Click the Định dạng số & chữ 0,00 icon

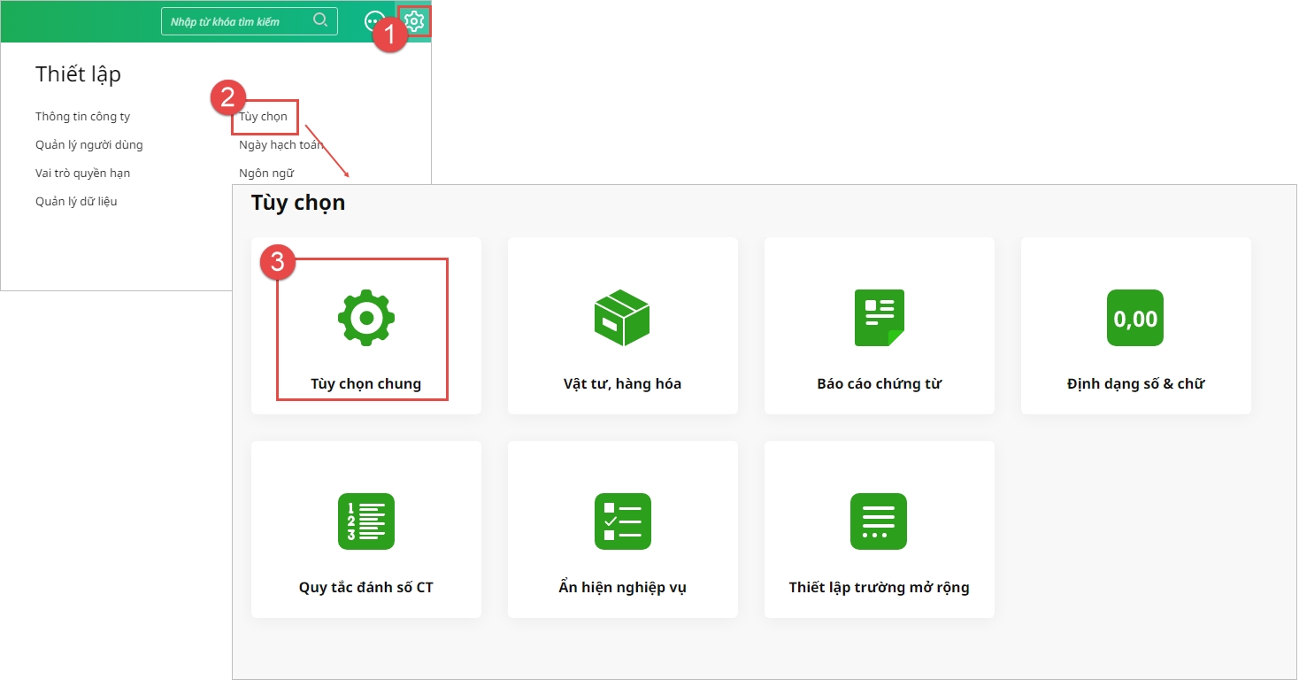point(1135,317)
